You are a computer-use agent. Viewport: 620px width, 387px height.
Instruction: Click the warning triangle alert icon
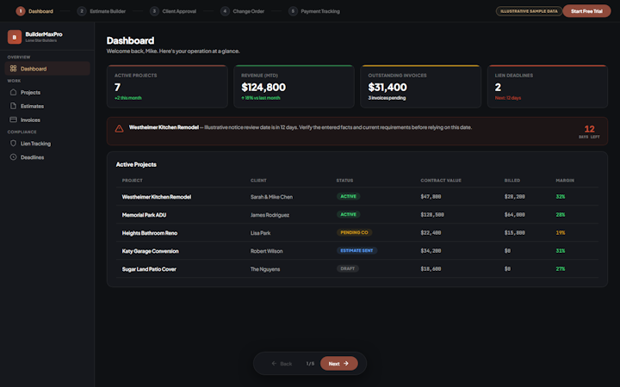pyautogui.click(x=119, y=129)
